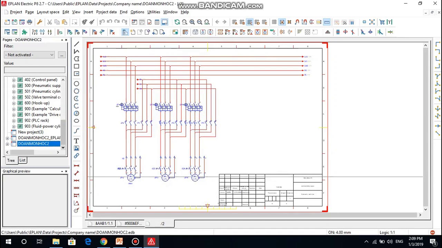Click the shopping cart parts icon
The image size is (442, 248).
pyautogui.click(x=382, y=22)
